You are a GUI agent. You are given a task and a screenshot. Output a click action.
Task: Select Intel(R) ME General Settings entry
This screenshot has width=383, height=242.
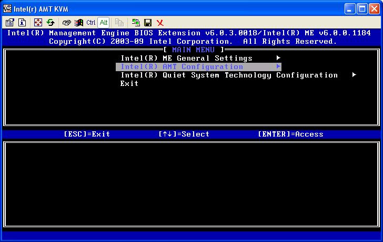pyautogui.click(x=186, y=59)
